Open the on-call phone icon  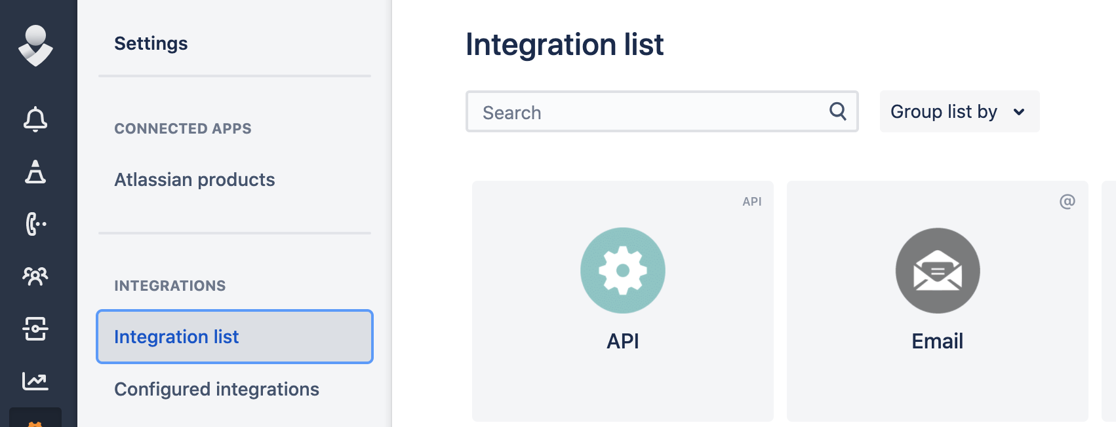click(x=35, y=224)
